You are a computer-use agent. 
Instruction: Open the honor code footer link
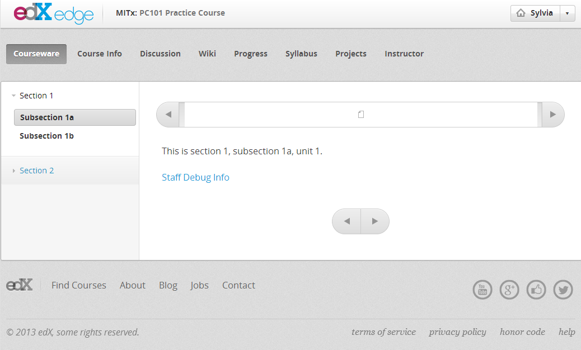pyautogui.click(x=522, y=332)
